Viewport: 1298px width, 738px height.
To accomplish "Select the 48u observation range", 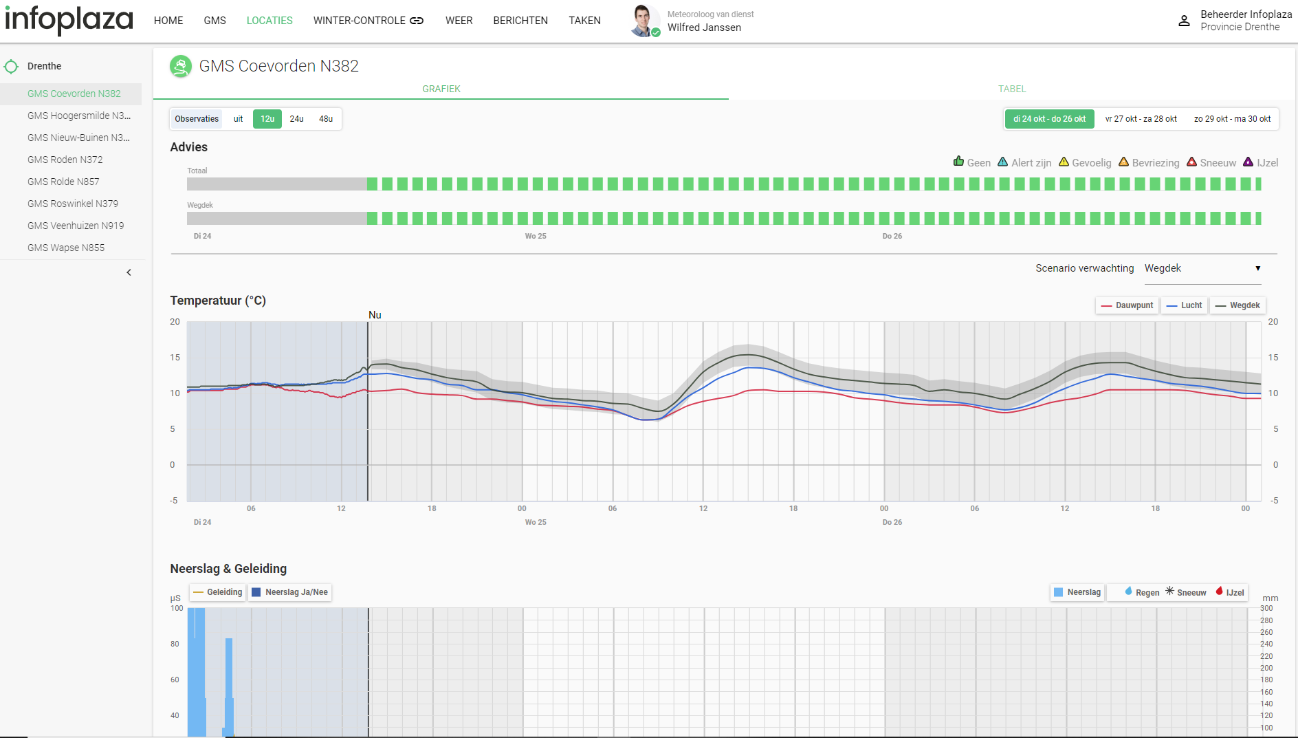I will point(326,119).
